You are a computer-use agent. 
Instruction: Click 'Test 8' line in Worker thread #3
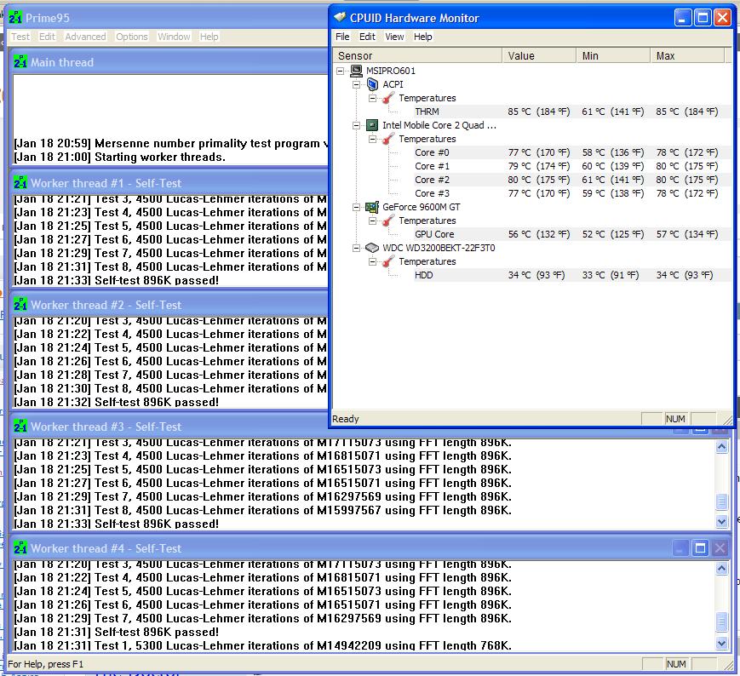(263, 511)
